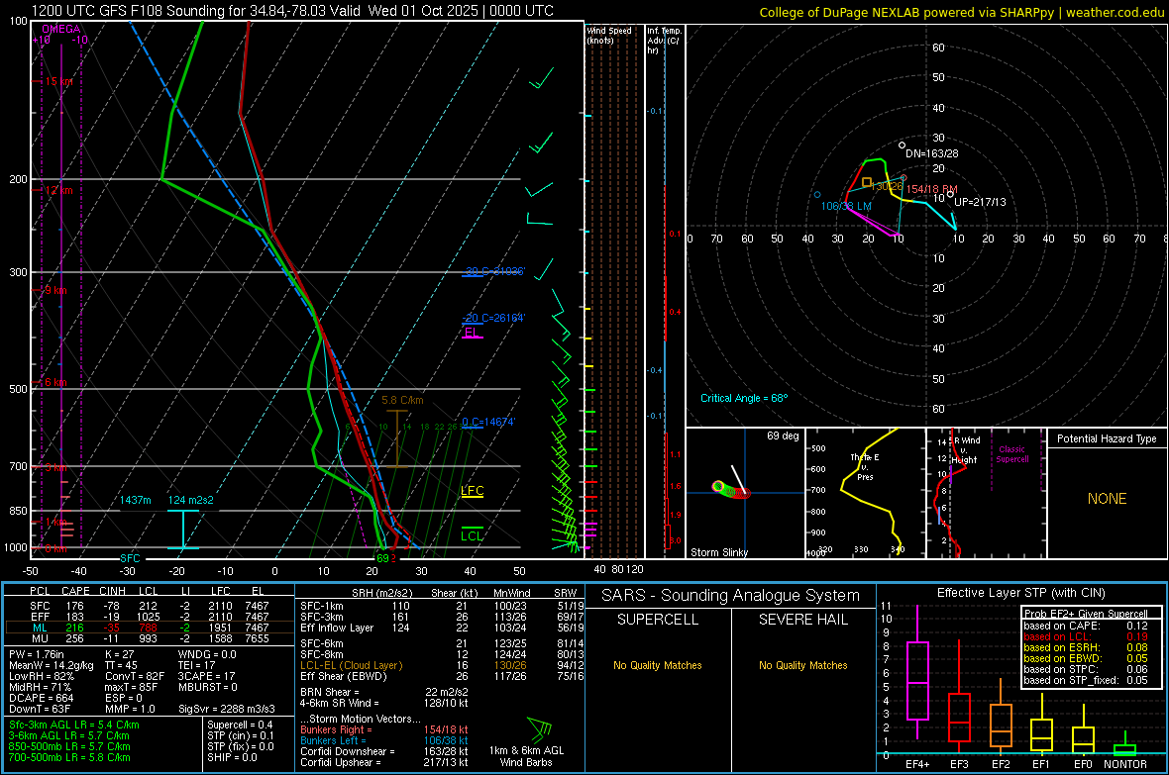Click the SR Wind v. Height panel label

click(x=964, y=450)
